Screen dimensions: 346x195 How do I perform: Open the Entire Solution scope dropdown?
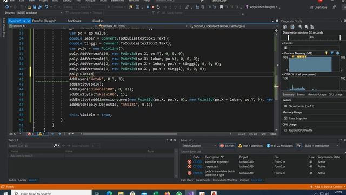click(199, 146)
